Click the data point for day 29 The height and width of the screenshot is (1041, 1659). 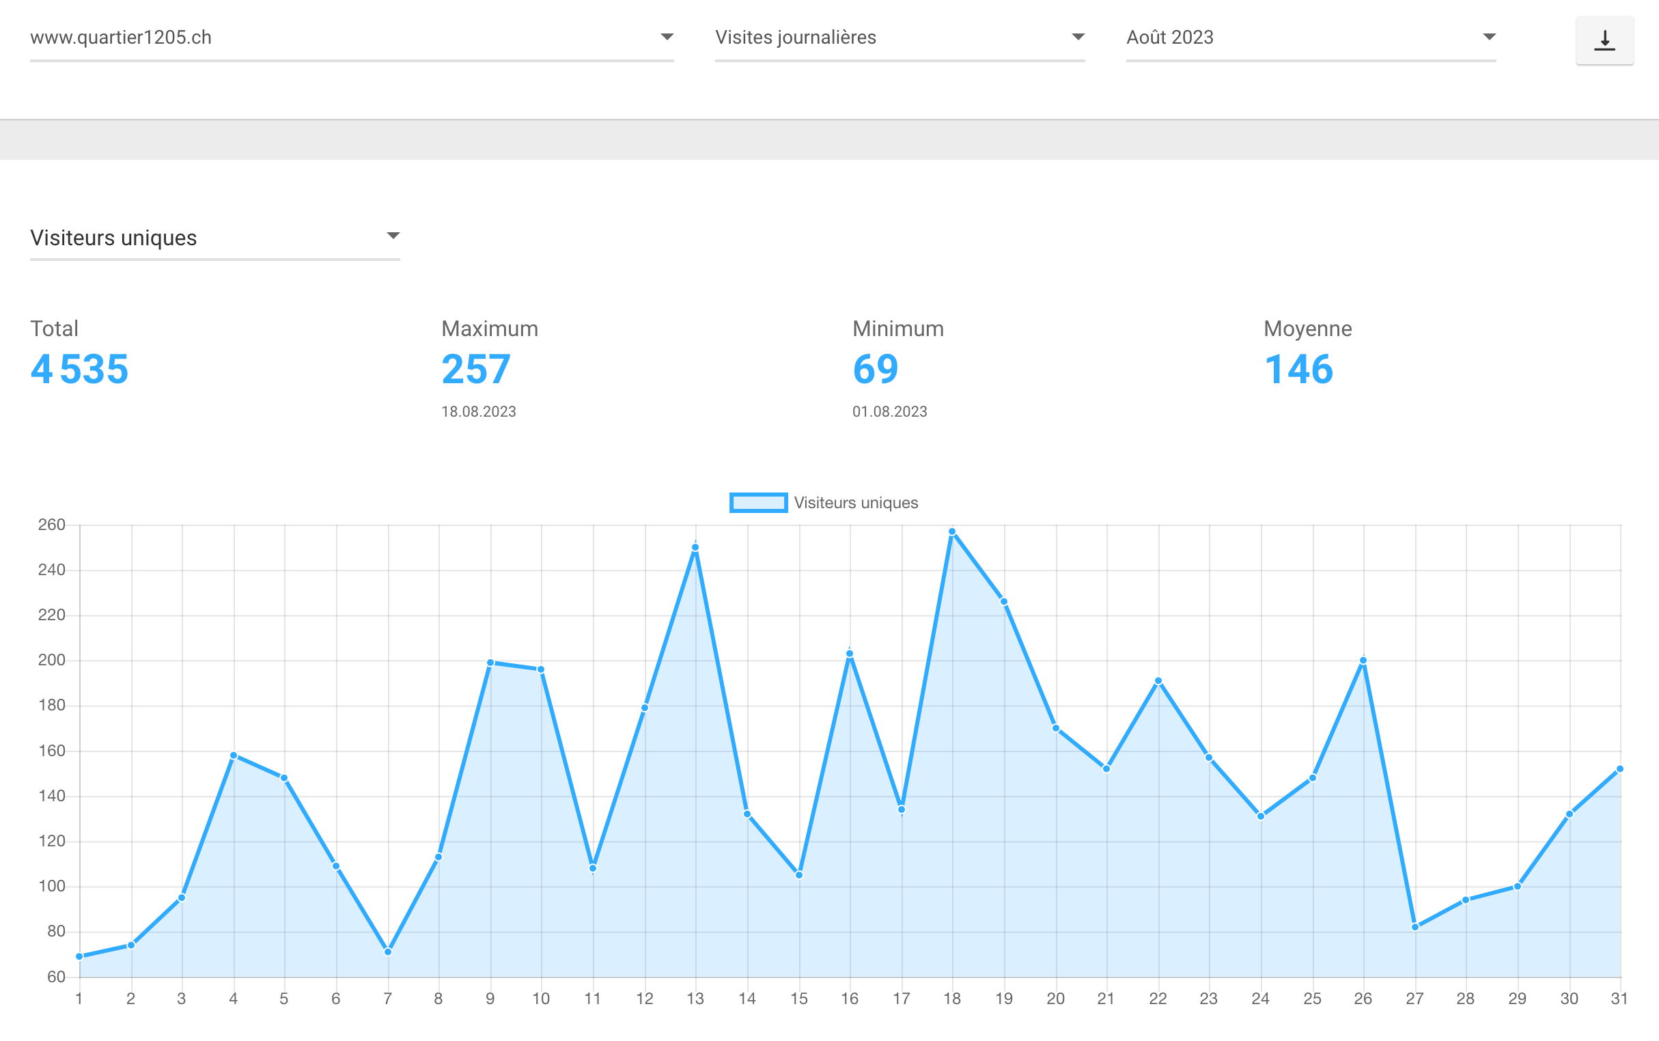(x=1517, y=887)
